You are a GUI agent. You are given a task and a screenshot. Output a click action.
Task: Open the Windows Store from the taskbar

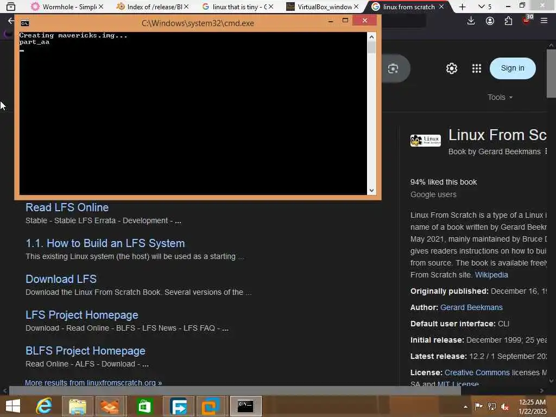[144, 406]
